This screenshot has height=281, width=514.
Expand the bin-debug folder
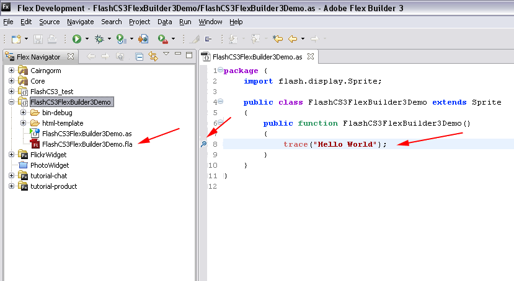pos(24,113)
